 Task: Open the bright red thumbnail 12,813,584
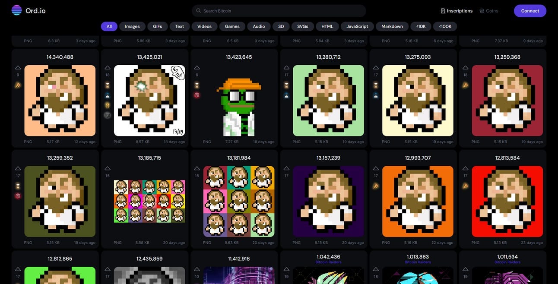[x=507, y=202]
